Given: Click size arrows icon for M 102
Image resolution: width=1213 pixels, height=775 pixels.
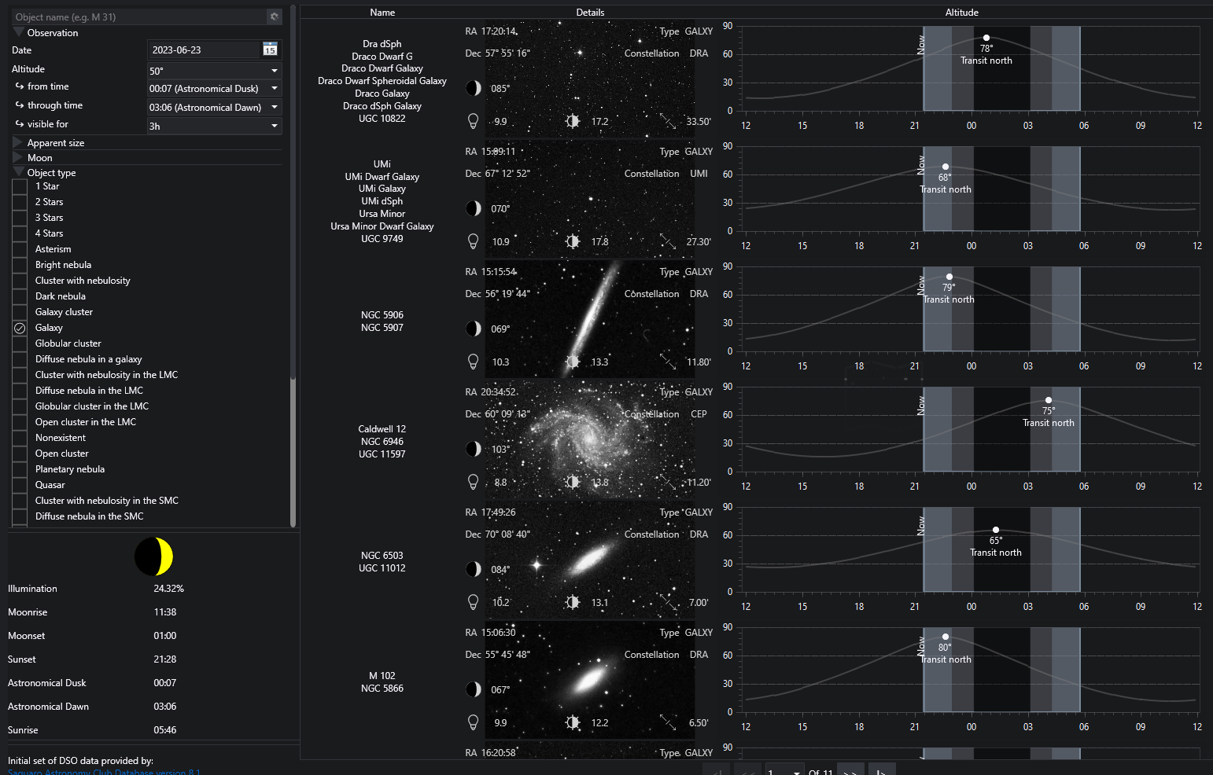Looking at the screenshot, I should pyautogui.click(x=668, y=722).
